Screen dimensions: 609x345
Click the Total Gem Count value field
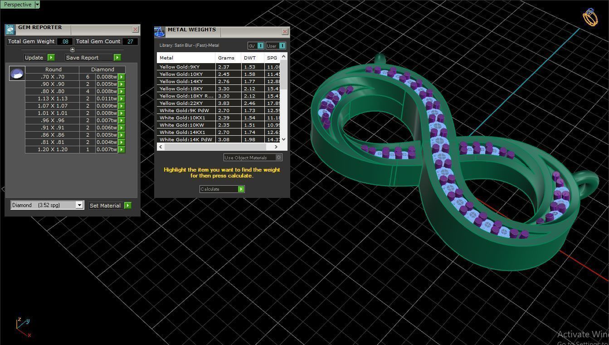point(130,41)
